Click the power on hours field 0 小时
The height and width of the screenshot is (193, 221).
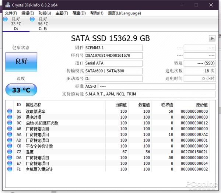pyautogui.click(x=200, y=79)
